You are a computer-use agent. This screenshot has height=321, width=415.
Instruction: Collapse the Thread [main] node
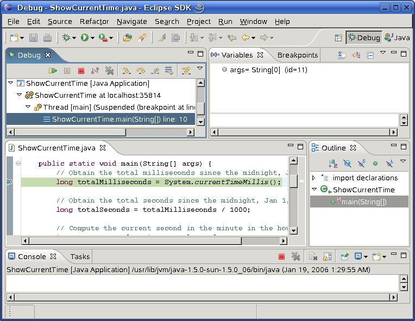tap(28, 106)
